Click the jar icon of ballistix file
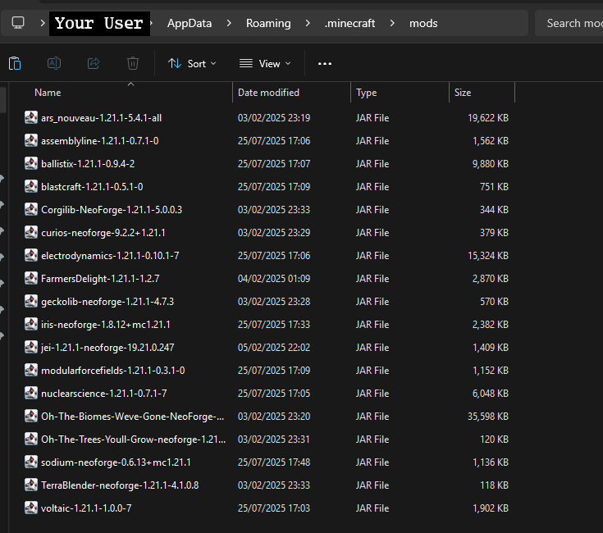The height and width of the screenshot is (533, 603). point(31,163)
